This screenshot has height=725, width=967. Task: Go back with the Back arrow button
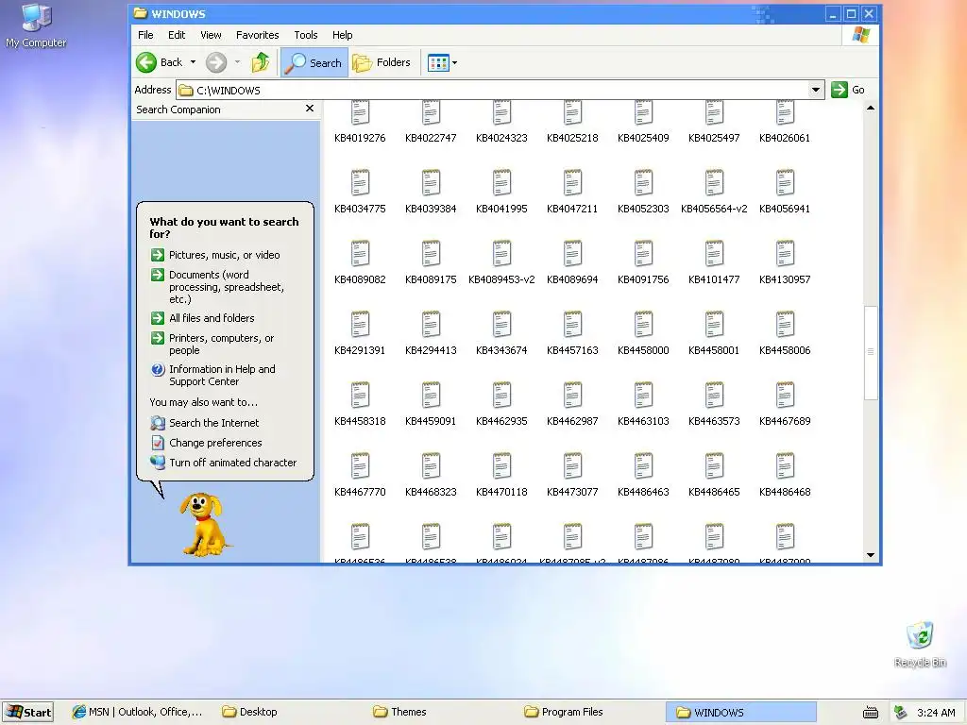coord(159,62)
